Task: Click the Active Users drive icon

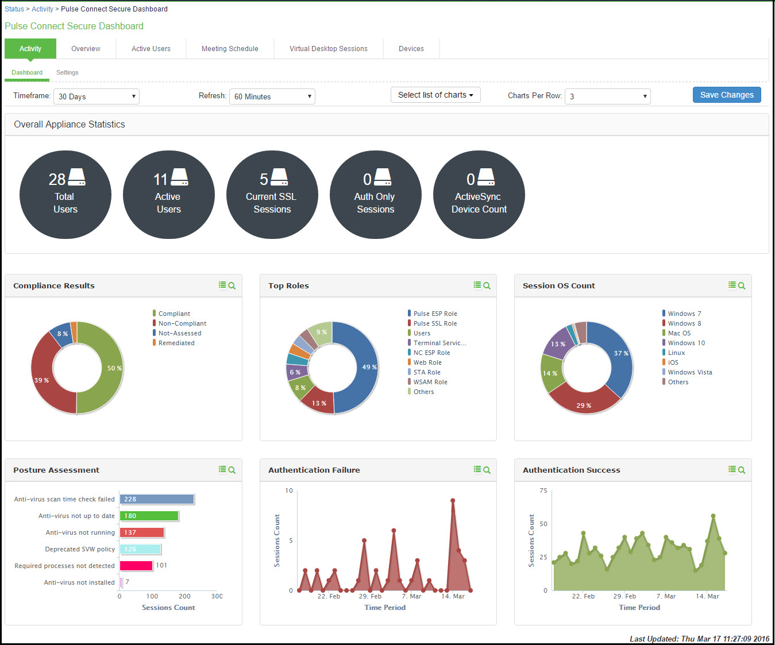Action: pyautogui.click(x=179, y=177)
